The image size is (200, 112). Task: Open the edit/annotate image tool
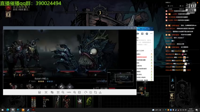point(91,92)
